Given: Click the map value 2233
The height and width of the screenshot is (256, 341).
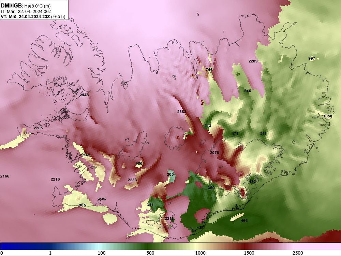Looking at the screenshot, I should [x=132, y=180].
